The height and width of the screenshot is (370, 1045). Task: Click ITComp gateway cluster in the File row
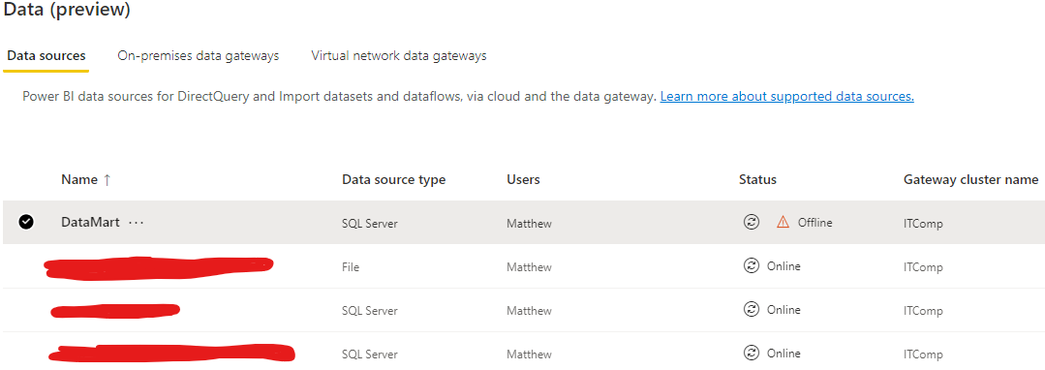923,267
